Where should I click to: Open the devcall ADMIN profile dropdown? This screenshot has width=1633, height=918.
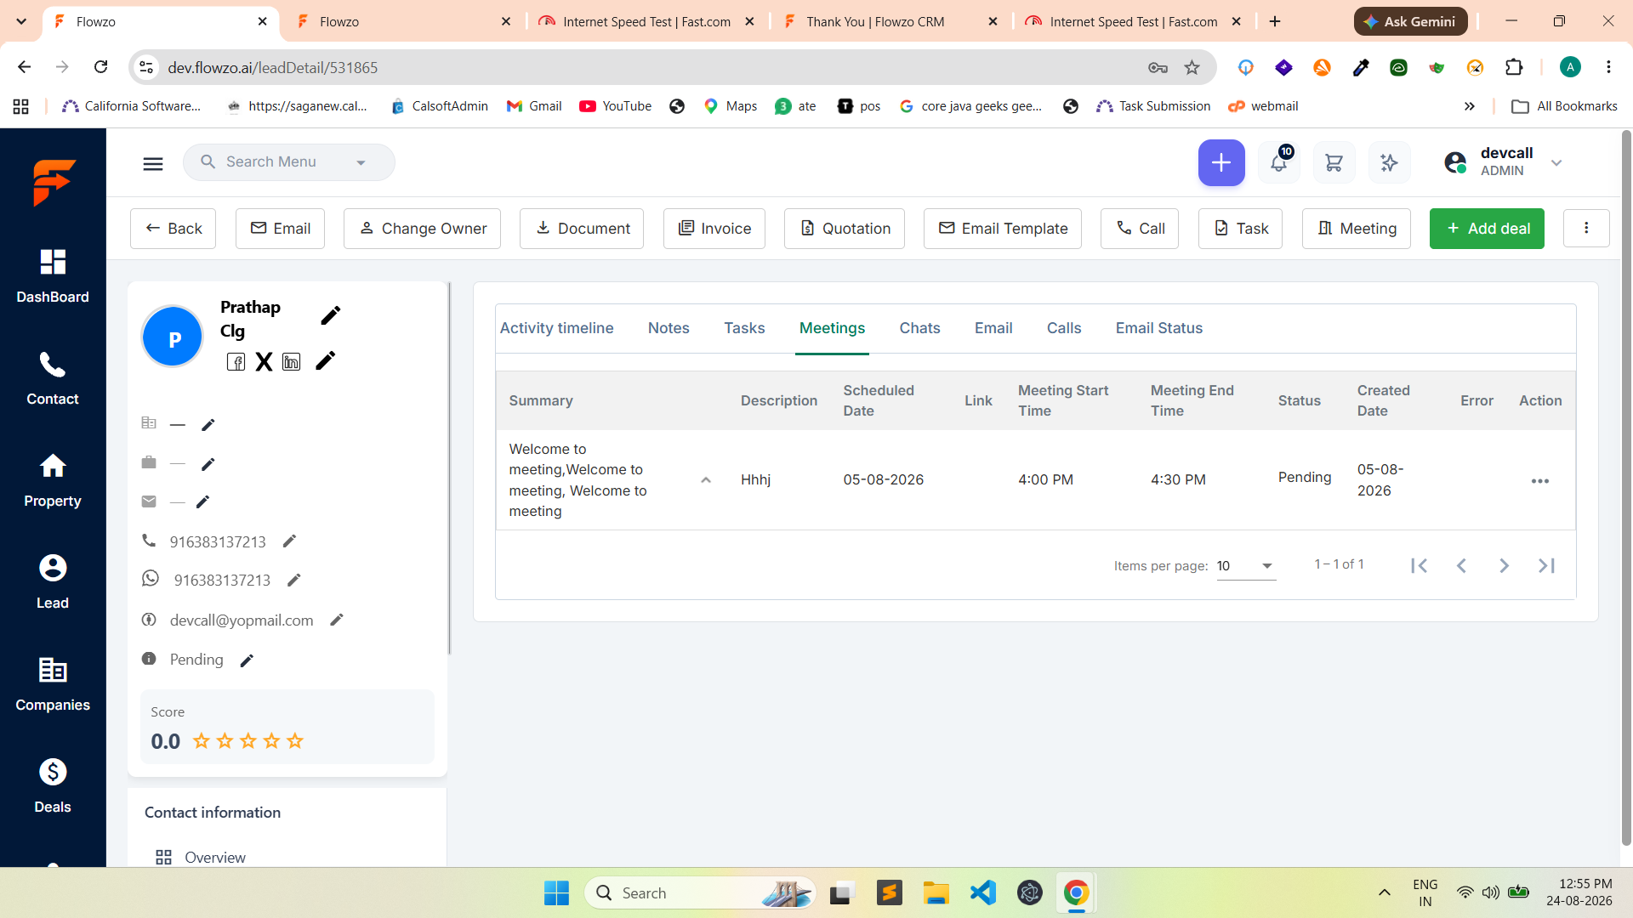1556,162
